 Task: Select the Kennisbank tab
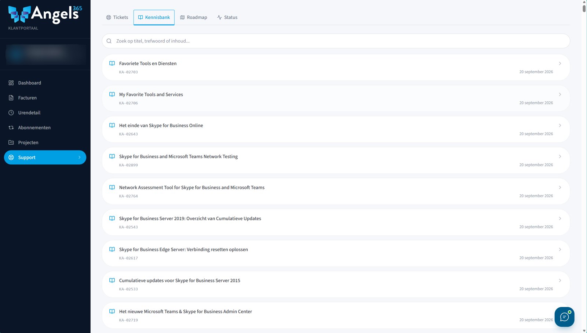[x=154, y=17]
